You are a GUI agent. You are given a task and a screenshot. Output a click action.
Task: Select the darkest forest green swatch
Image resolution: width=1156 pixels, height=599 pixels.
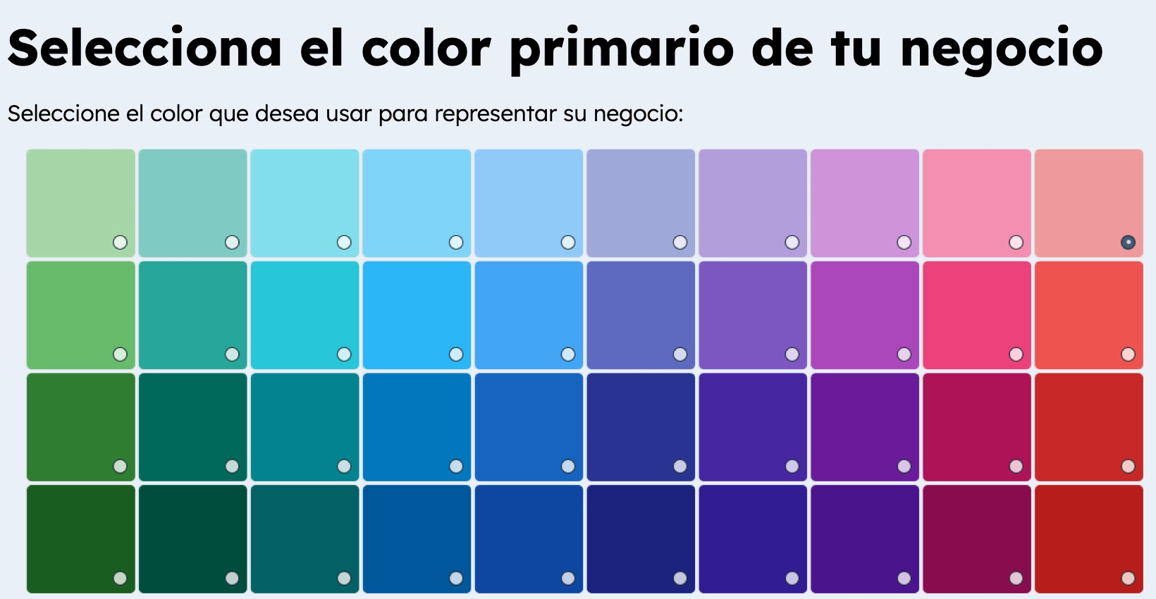tap(80, 539)
